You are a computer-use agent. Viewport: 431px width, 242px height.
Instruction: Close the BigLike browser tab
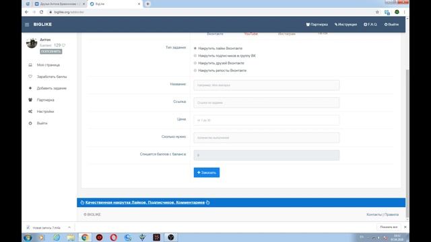click(x=139, y=4)
